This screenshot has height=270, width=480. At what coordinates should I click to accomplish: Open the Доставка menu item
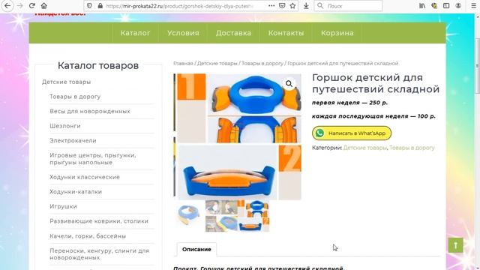pos(233,33)
